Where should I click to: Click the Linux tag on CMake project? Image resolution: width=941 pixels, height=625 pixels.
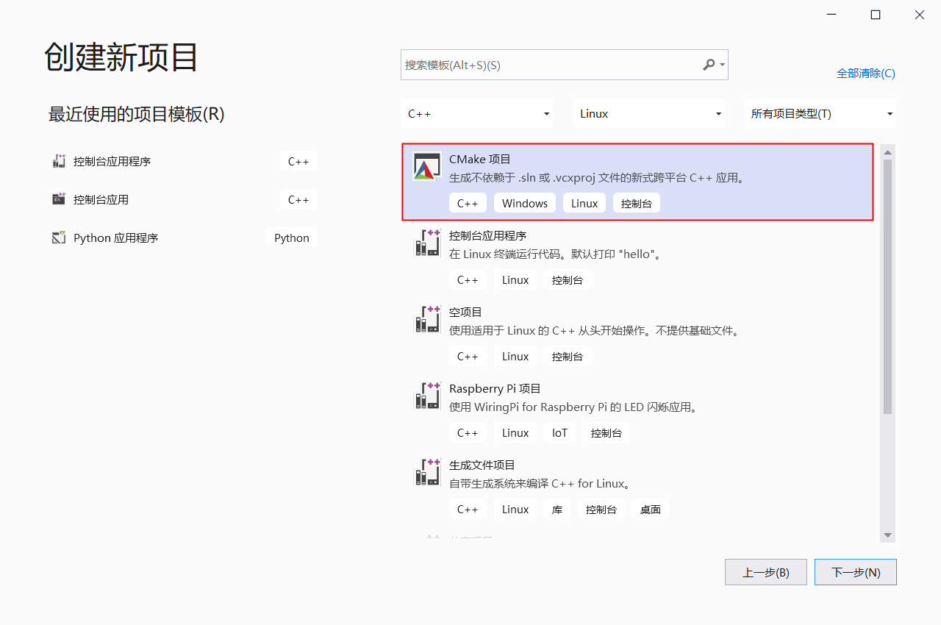(x=584, y=203)
